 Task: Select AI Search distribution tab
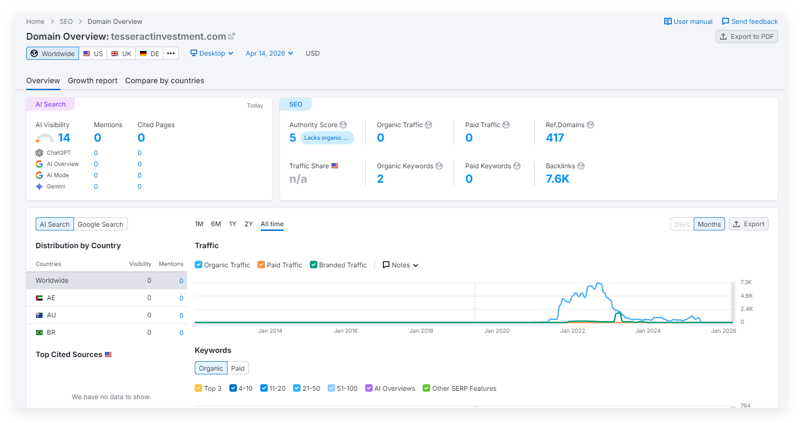point(55,224)
